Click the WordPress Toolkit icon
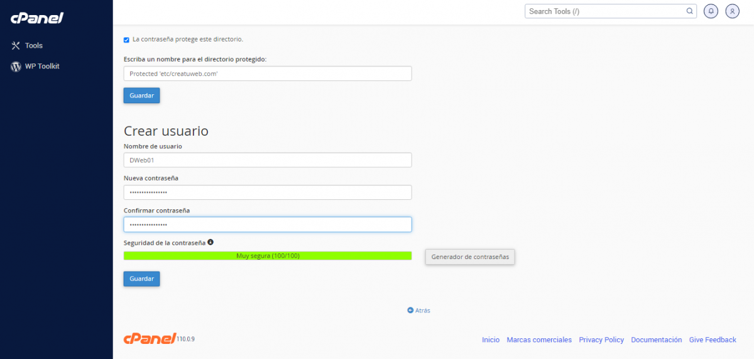754x359 pixels. [x=16, y=67]
